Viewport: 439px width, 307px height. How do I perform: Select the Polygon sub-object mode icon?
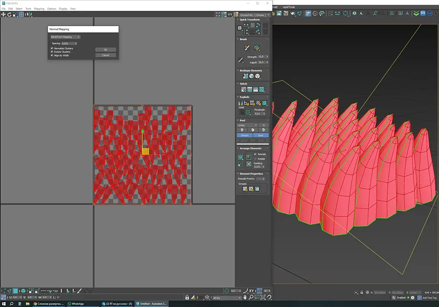[x=16, y=291]
